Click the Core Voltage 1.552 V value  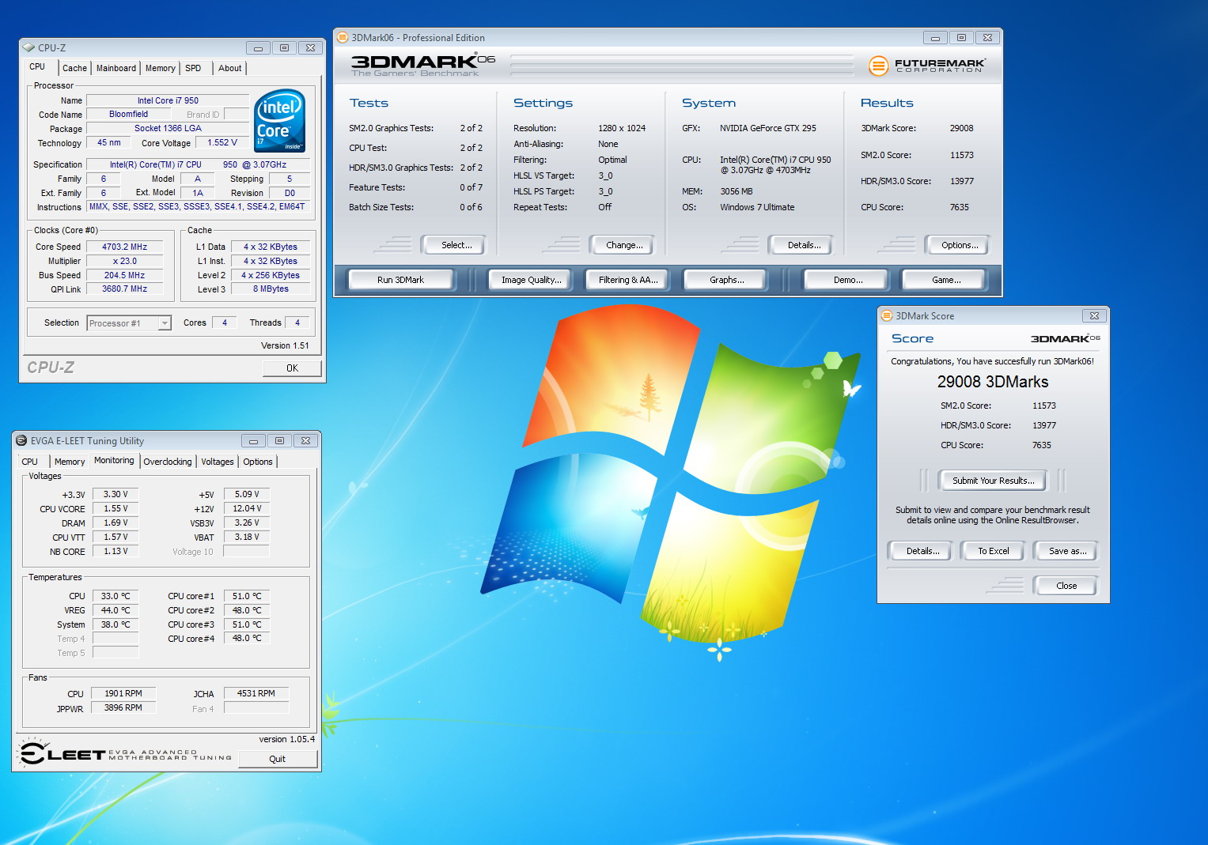222,142
